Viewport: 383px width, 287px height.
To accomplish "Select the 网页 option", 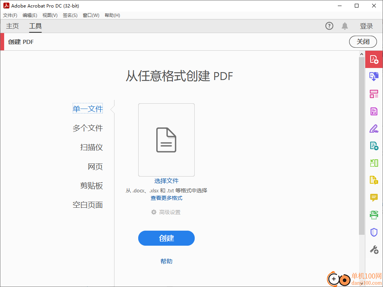I will (x=95, y=167).
